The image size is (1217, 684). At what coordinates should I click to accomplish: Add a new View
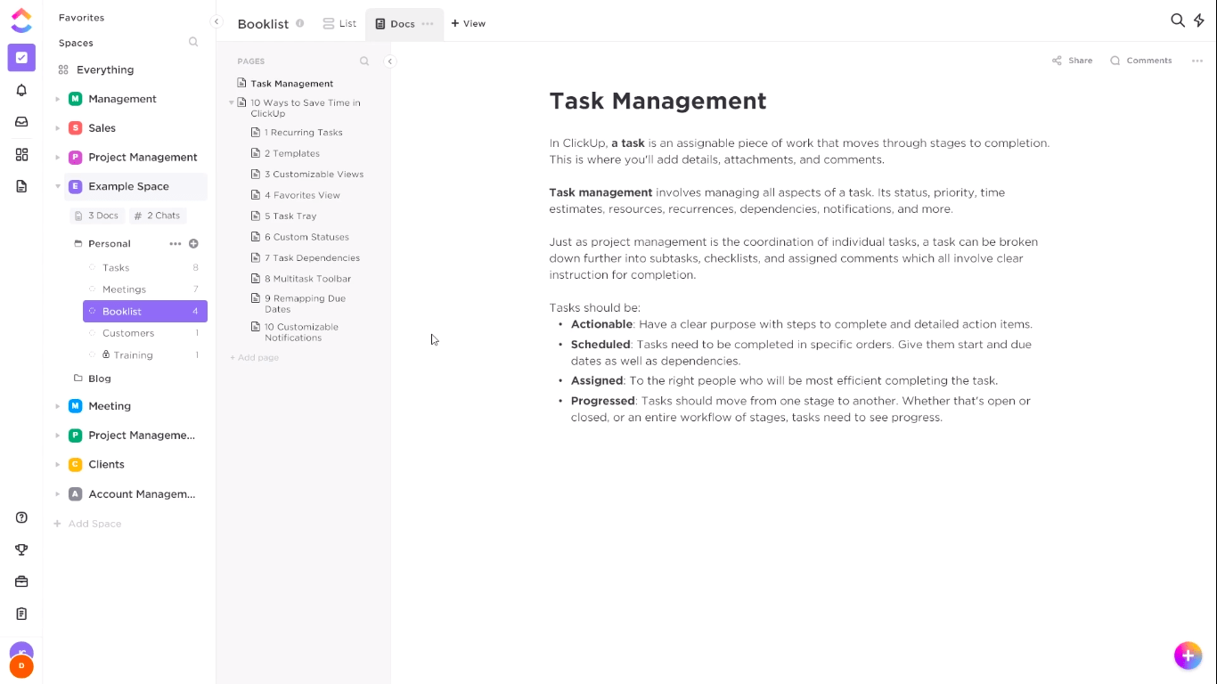click(x=469, y=24)
